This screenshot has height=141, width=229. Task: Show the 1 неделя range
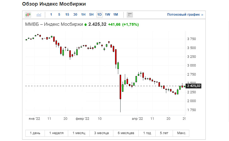tap(56, 133)
